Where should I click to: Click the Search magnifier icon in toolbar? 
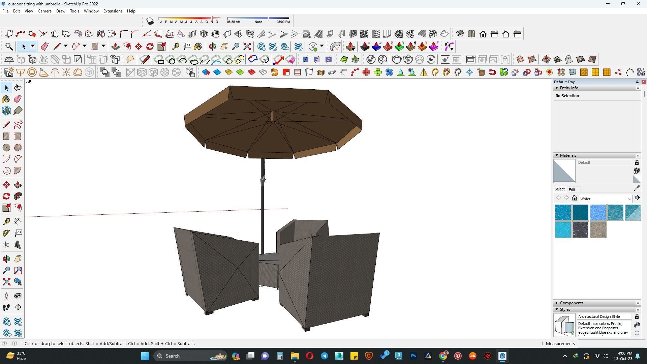pyautogui.click(x=9, y=47)
